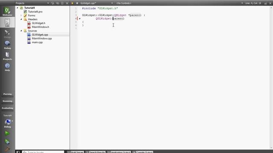273x153 pixels.
Task: Start debugging with run-debug icon
Action: [7, 142]
